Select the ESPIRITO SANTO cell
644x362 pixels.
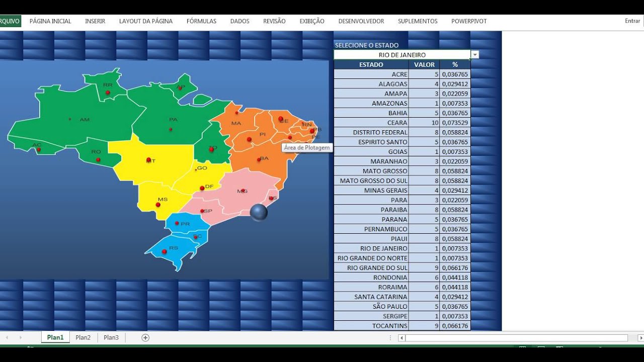[x=371, y=142]
